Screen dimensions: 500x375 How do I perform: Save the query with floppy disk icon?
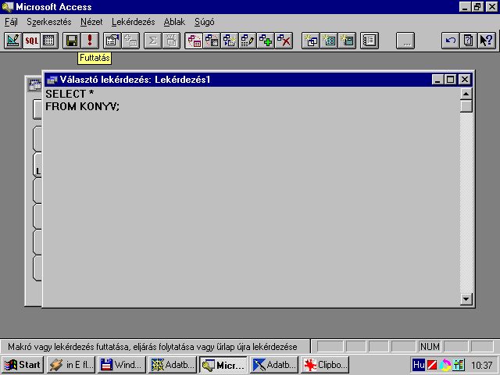click(72, 41)
